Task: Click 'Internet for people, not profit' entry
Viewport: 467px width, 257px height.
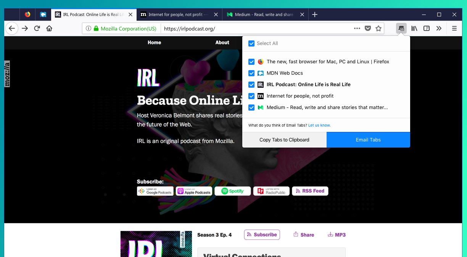Action: point(300,96)
